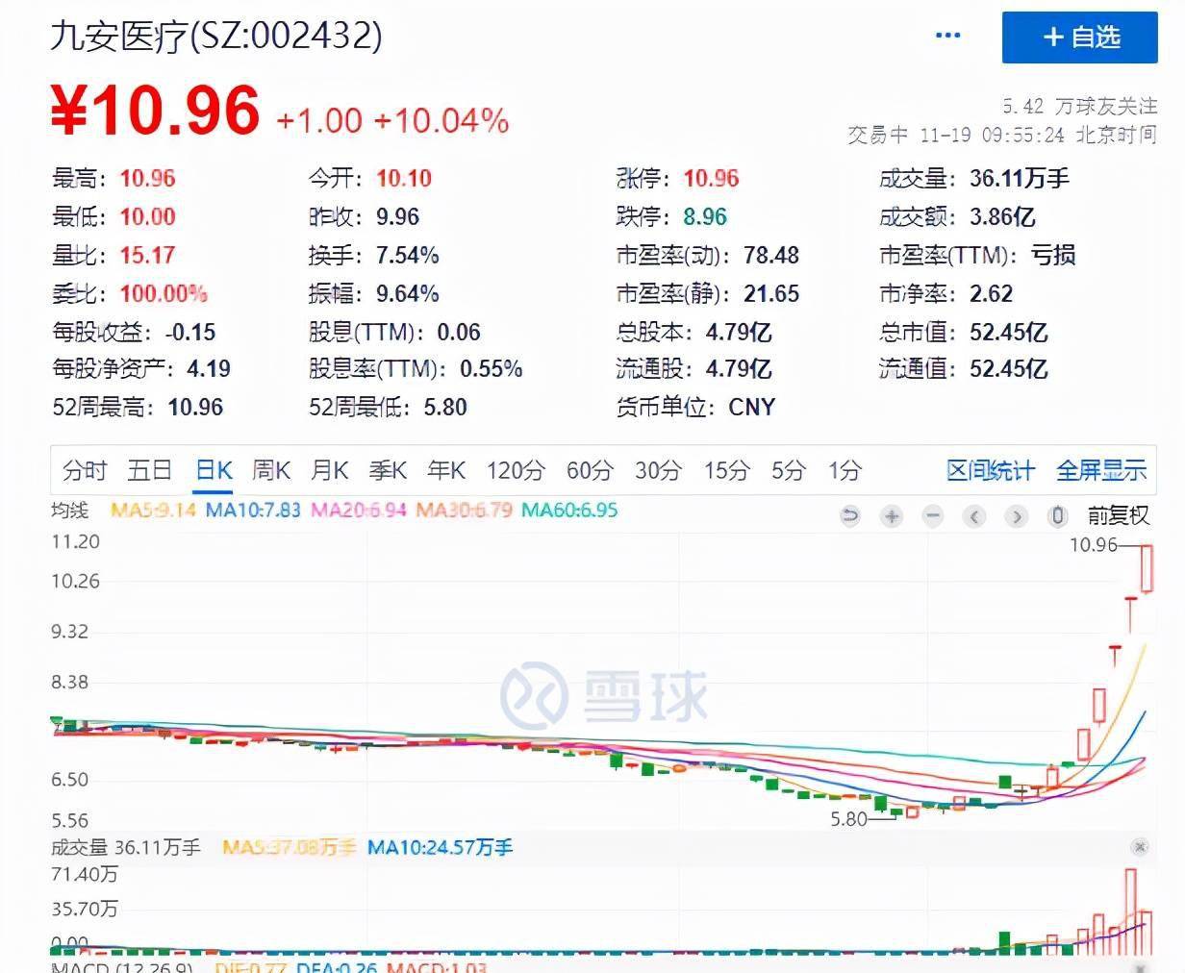Open the more options (...) icon next to 自选
The height and width of the screenshot is (973, 1185).
948,36
